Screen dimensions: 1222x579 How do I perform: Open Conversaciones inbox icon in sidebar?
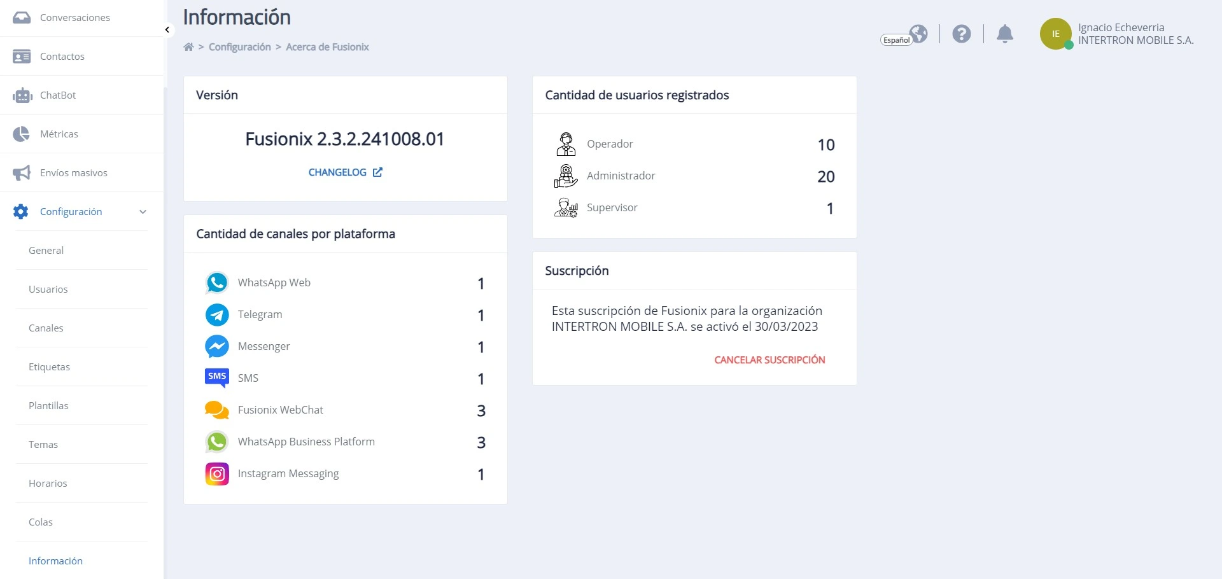[22, 18]
